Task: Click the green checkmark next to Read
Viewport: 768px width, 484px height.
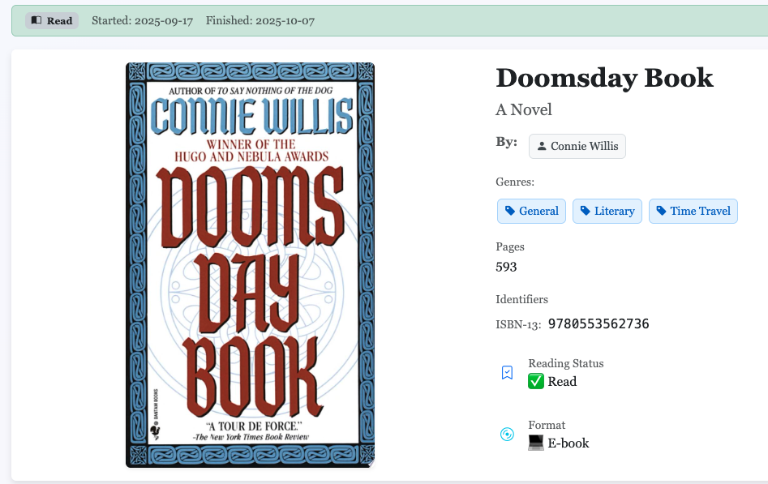Action: pos(536,381)
